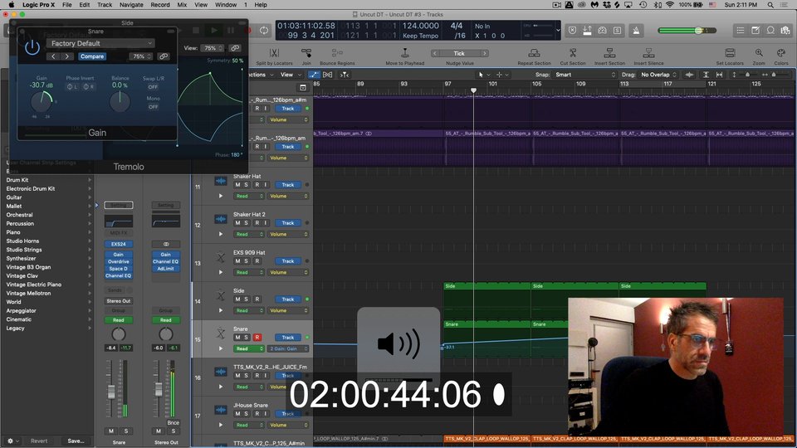Open the File menu

[x=67, y=5]
